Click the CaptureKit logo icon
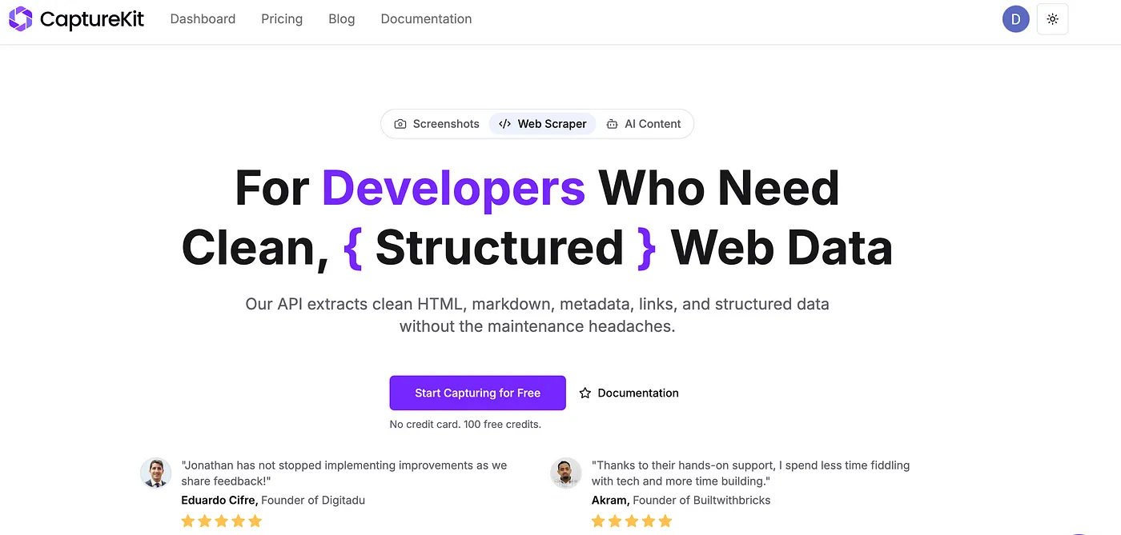 coord(21,18)
